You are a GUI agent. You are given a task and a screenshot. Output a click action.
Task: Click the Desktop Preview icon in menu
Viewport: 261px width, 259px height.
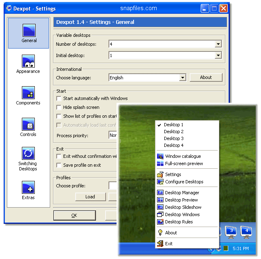click(160, 200)
